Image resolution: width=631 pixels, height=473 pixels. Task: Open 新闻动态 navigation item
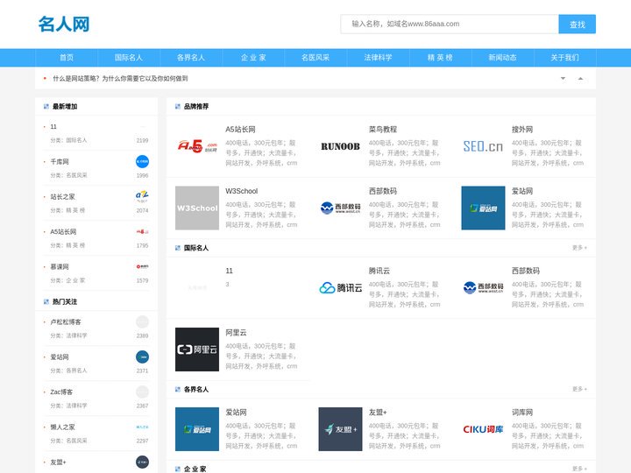pos(503,58)
